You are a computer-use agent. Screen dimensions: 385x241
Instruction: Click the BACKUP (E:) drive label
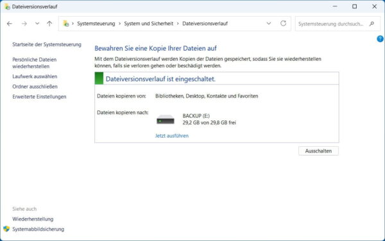click(196, 116)
